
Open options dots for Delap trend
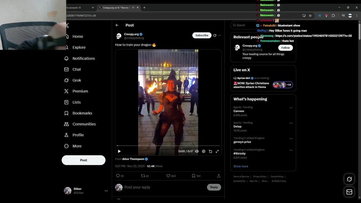click(x=291, y=123)
